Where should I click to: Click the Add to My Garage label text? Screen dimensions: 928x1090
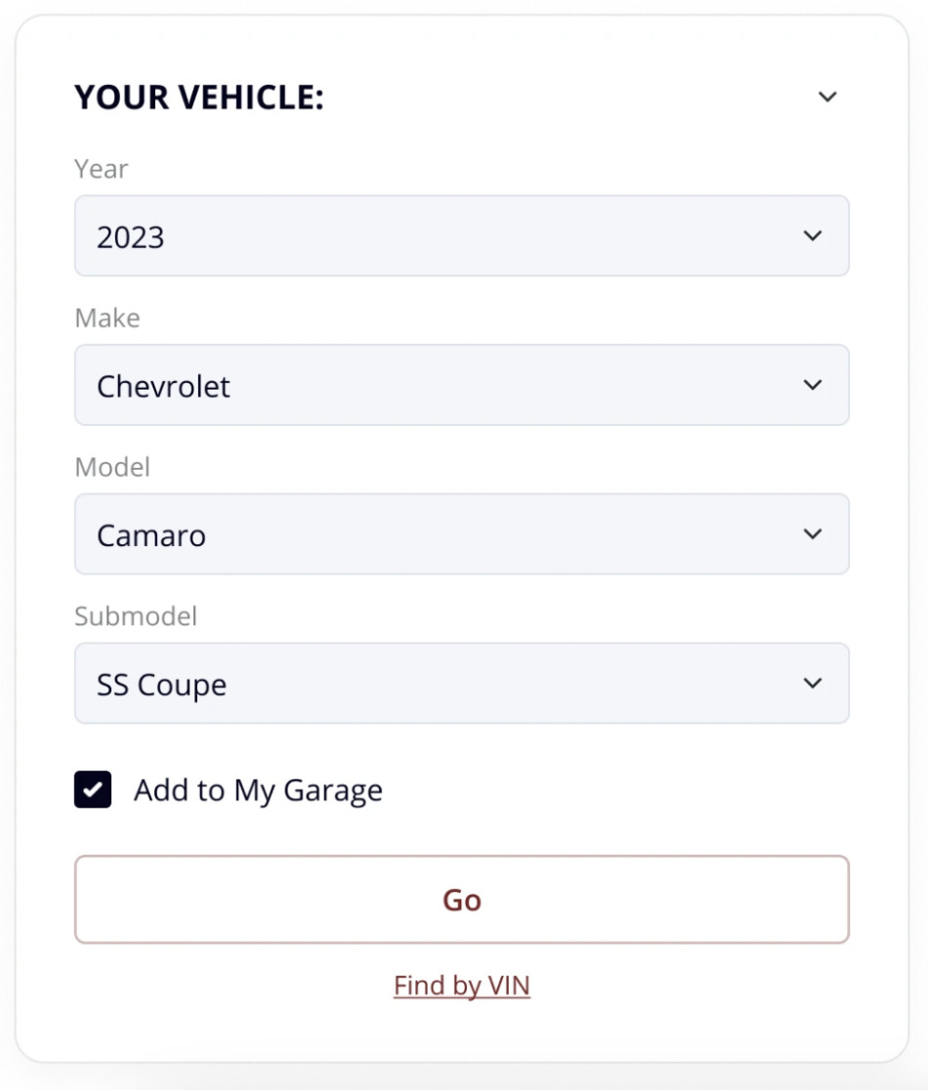click(258, 790)
